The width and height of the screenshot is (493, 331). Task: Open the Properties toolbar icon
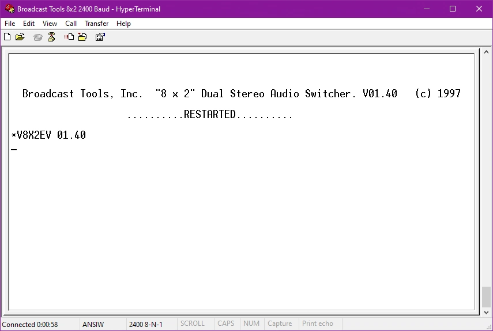pyautogui.click(x=100, y=37)
